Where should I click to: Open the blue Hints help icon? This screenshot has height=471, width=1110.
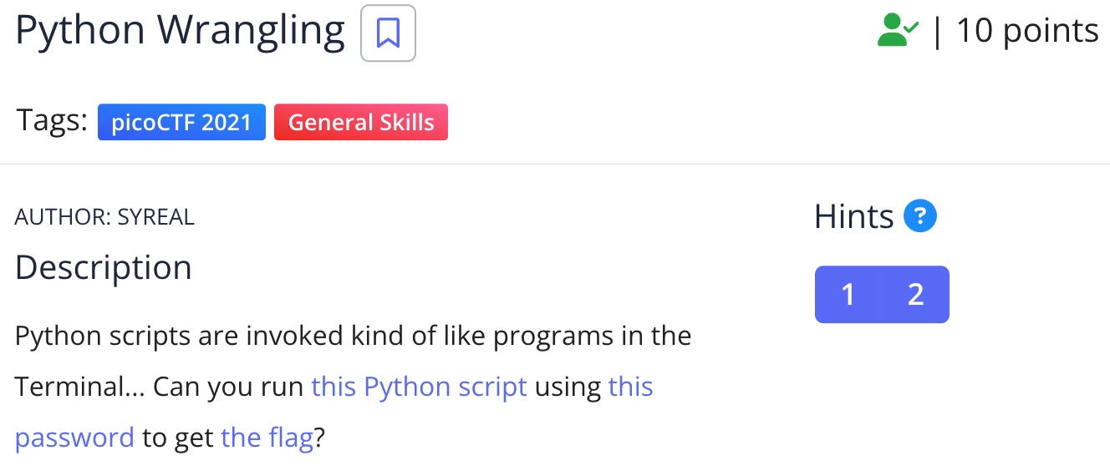tap(919, 217)
